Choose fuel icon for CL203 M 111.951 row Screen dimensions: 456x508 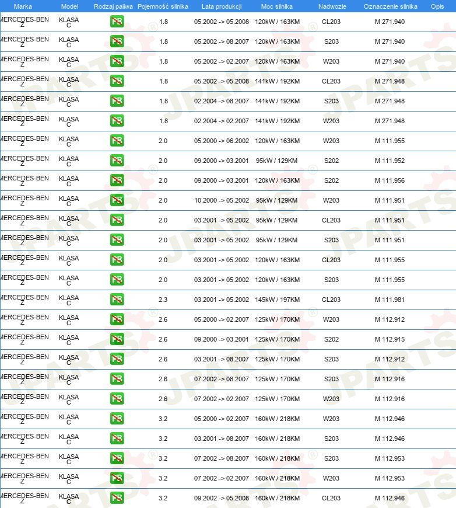point(117,220)
